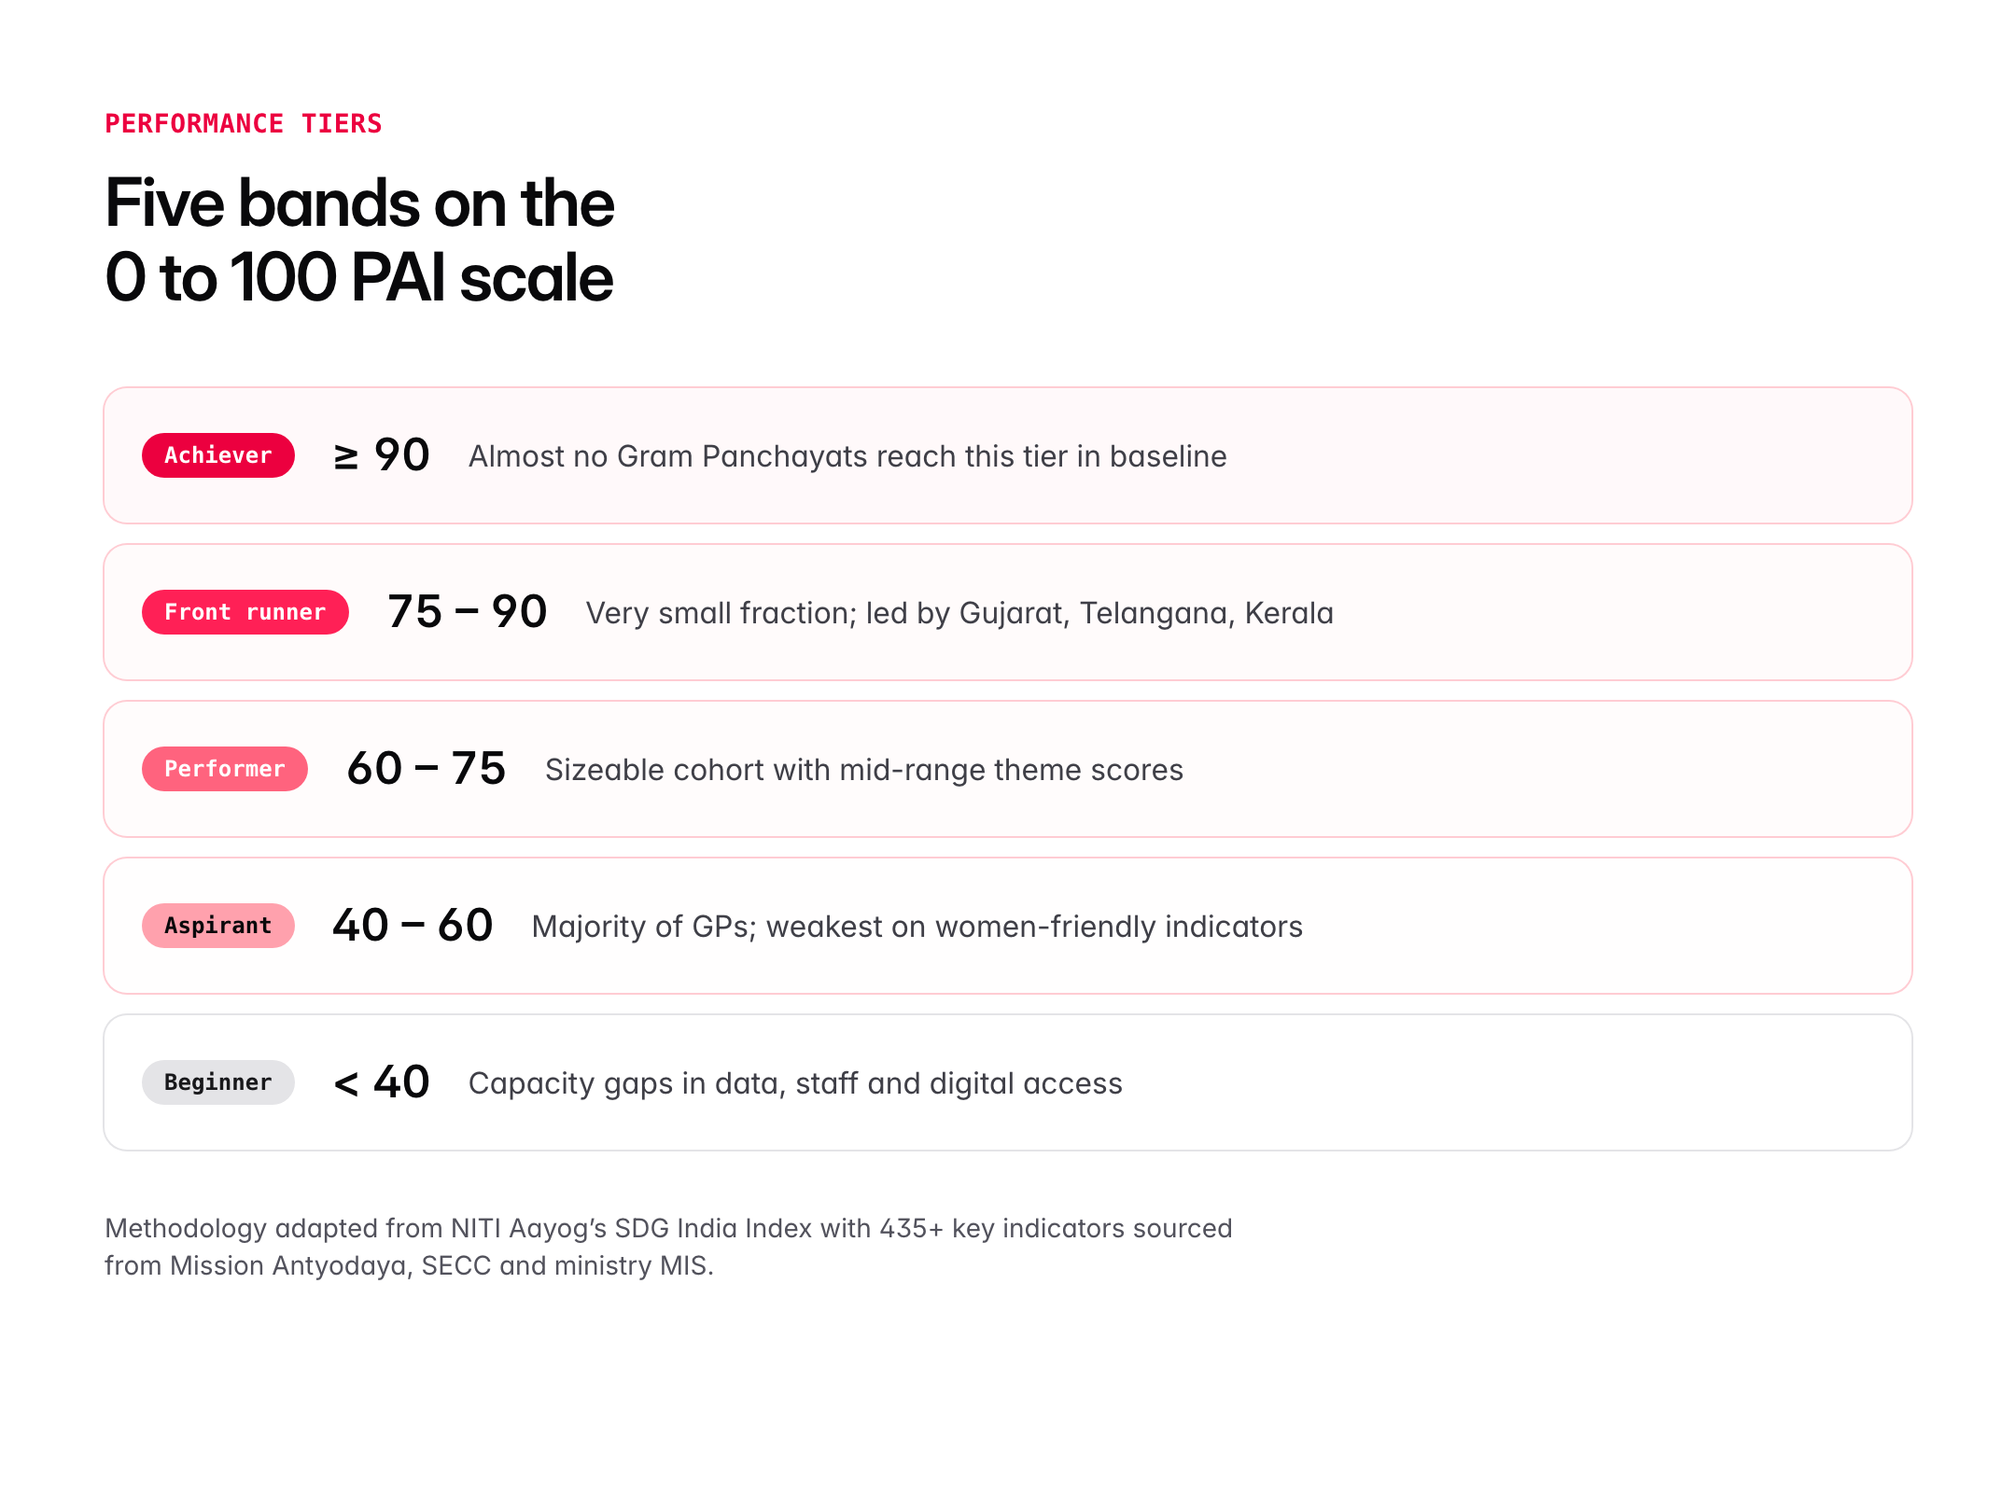Click '0 to 100 PAI scale' heading line
The image size is (2016, 1493).
pos(359,278)
